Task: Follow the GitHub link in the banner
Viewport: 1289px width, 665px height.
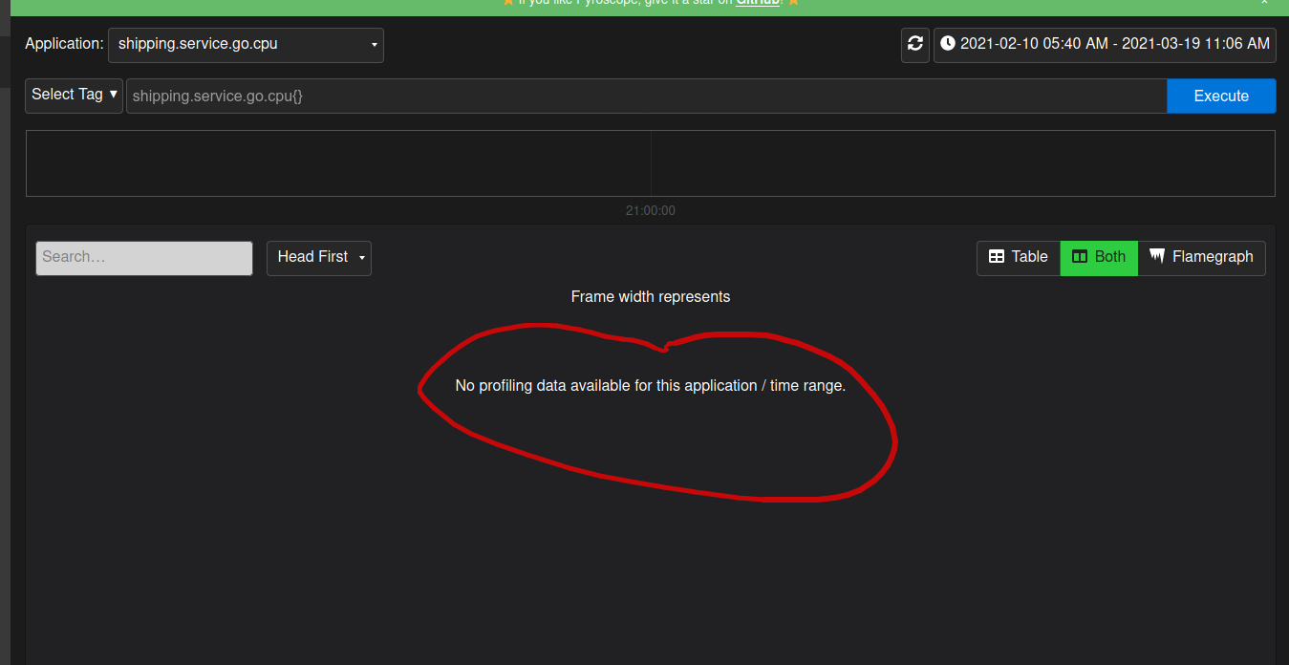Action: pos(758,3)
